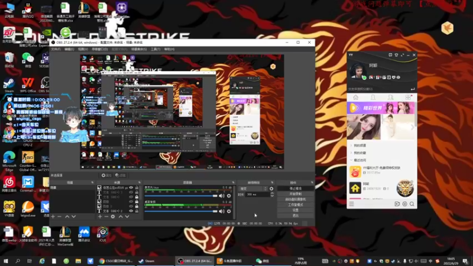
Task: Toggle the YY online status green dot
Action: (364, 78)
